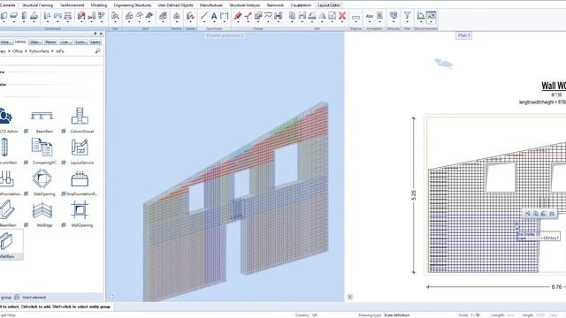Click the Office breadcrumb in library path

pyautogui.click(x=18, y=51)
